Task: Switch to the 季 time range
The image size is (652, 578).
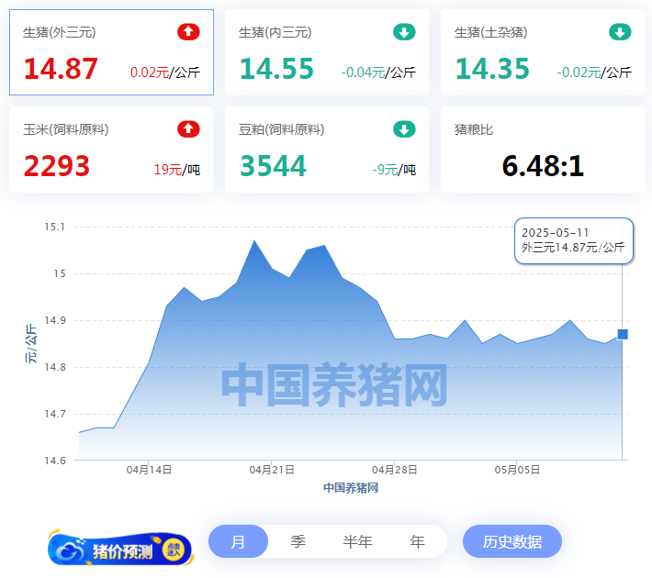Action: point(298,541)
